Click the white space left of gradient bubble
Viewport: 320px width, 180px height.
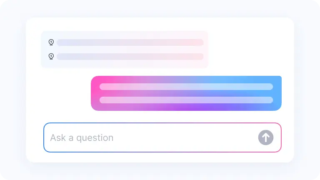58,93
